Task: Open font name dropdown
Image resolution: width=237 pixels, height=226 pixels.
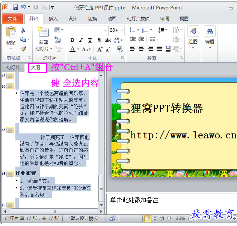Action: click(106, 30)
